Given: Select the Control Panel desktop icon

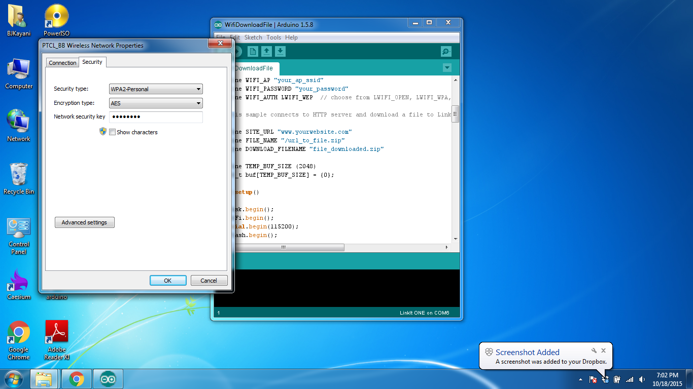Looking at the screenshot, I should pyautogui.click(x=19, y=236).
